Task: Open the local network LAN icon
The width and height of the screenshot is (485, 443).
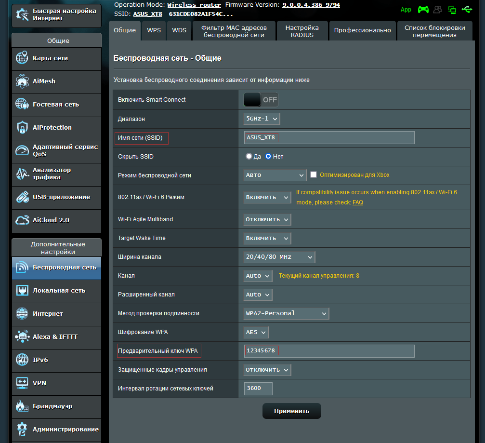Action: point(22,290)
